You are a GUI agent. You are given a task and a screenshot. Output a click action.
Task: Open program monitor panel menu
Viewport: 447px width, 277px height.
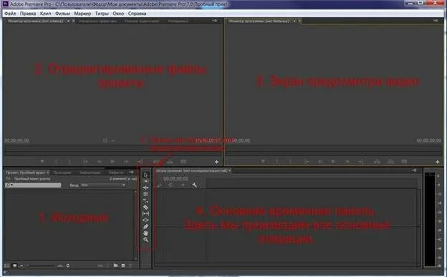[436, 21]
